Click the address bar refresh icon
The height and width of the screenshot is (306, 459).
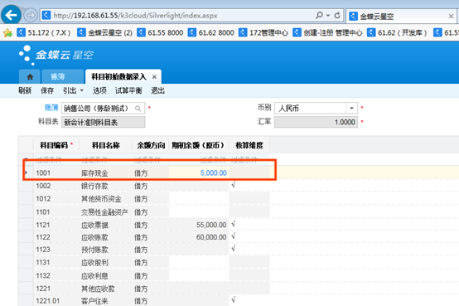(337, 15)
